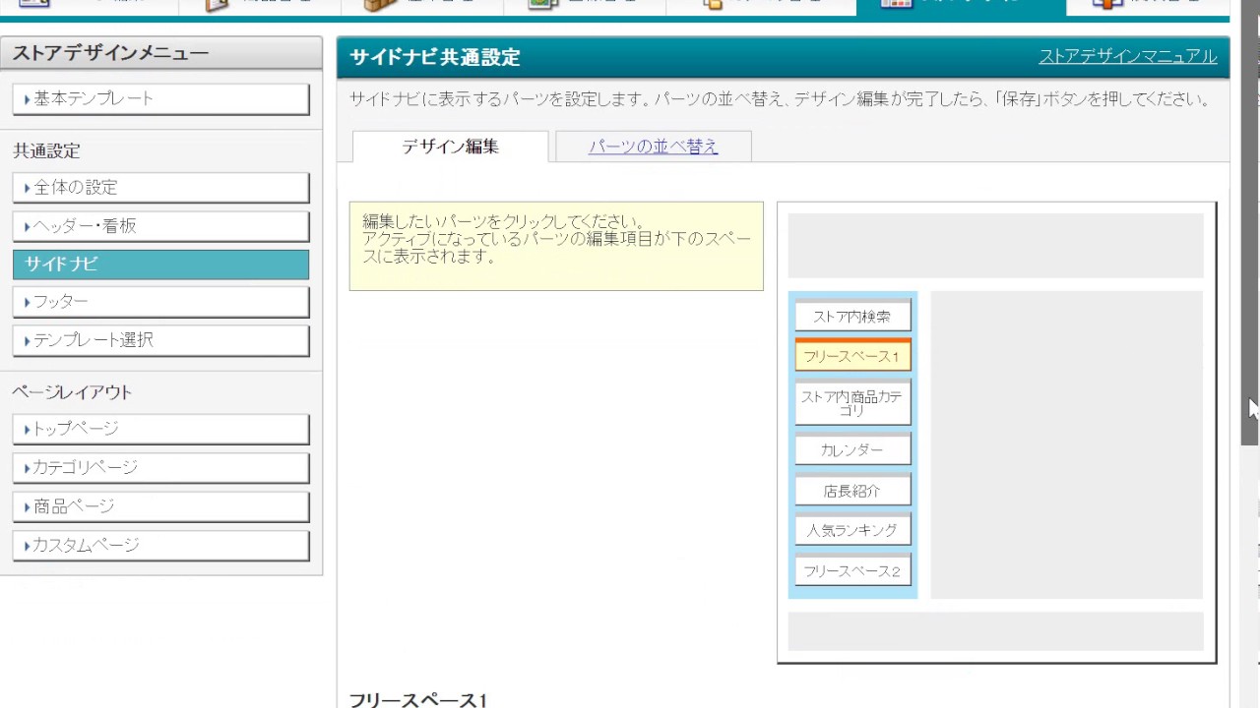Screen dimensions: 1260x708
Task: Select the highlighted サイドナビ menu item
Action: coord(160,265)
